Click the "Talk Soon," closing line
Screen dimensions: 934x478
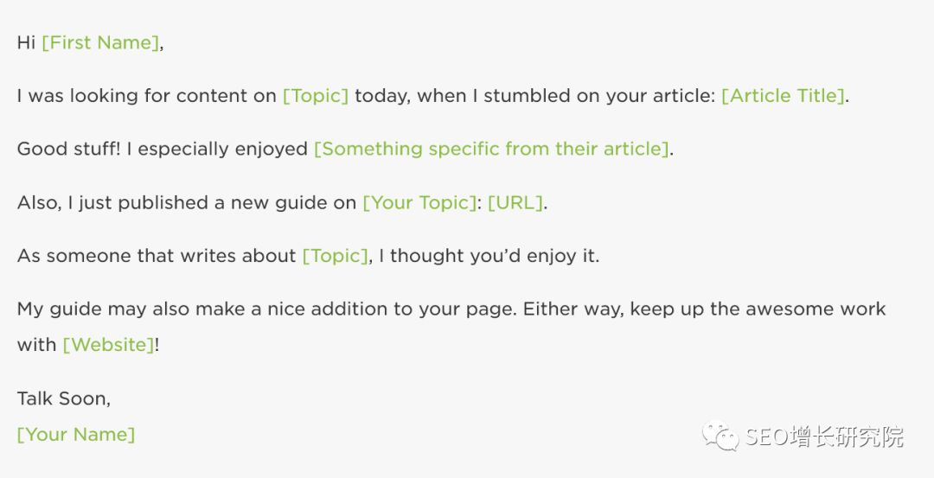[x=64, y=398]
